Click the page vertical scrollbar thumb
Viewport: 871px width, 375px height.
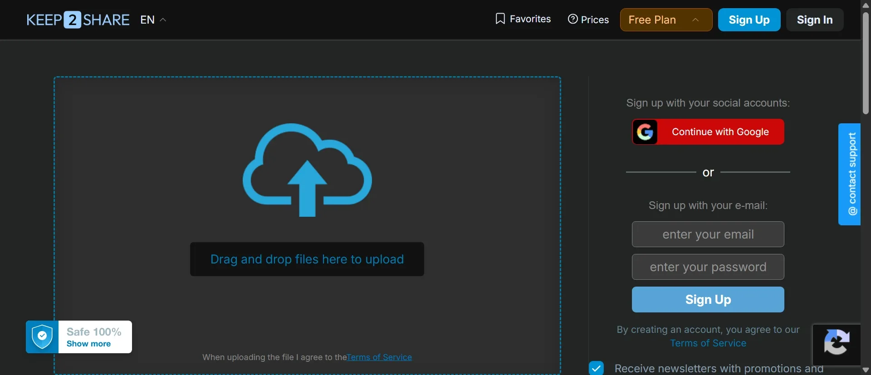click(x=866, y=63)
